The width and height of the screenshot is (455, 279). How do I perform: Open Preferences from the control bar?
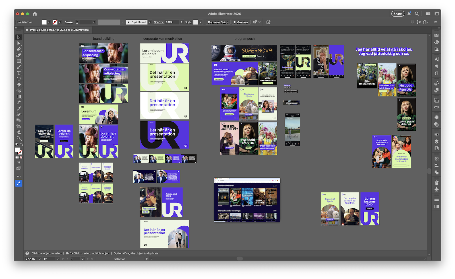coord(241,22)
